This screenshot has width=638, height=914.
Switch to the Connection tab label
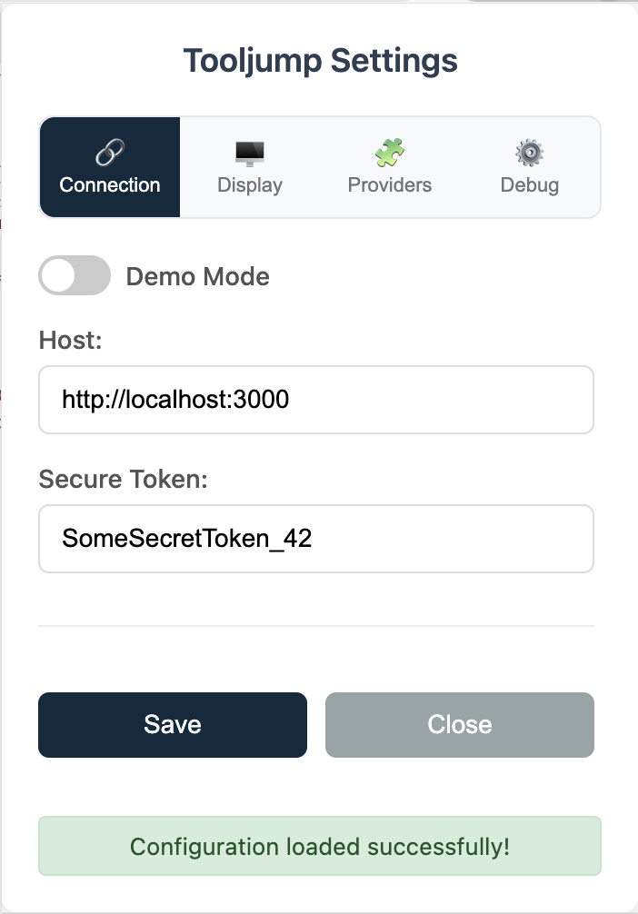[110, 185]
